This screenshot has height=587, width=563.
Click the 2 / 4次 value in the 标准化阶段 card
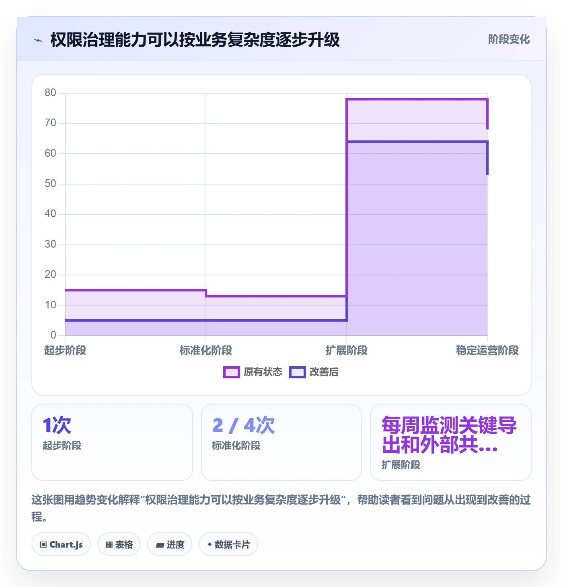[243, 425]
